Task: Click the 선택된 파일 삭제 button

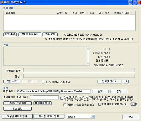Action: point(30,34)
